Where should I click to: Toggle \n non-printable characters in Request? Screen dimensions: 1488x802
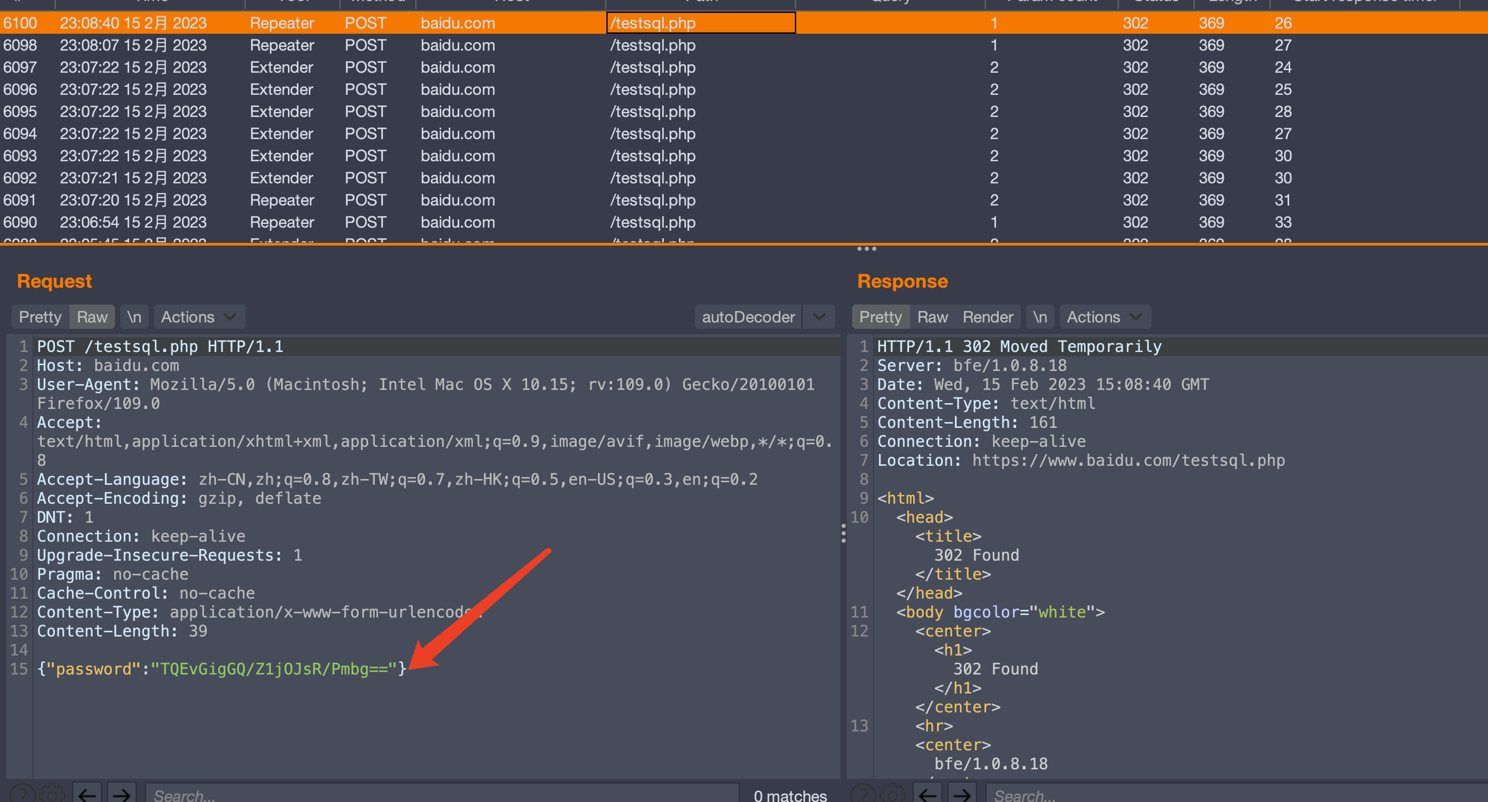pos(134,317)
